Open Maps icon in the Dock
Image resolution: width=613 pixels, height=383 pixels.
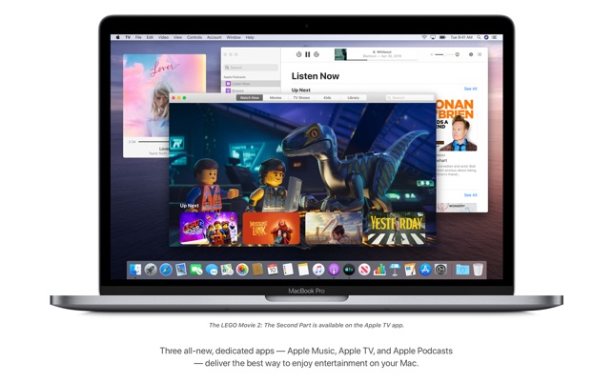click(227, 270)
